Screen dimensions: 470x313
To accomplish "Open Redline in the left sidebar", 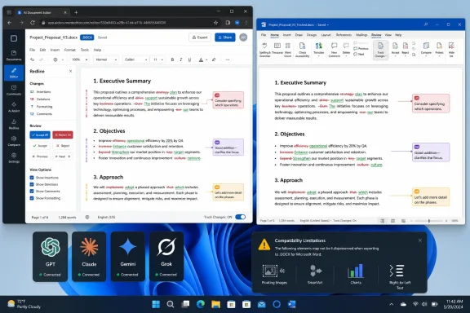I will pyautogui.click(x=14, y=124).
